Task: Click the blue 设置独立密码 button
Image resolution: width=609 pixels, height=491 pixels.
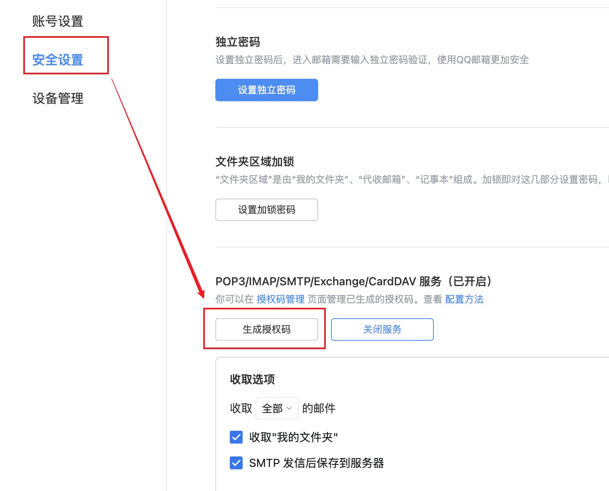Action: point(266,90)
